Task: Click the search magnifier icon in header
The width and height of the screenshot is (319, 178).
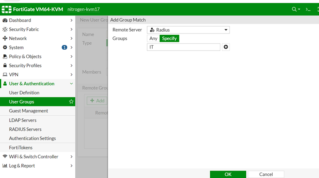Action: click(x=294, y=9)
